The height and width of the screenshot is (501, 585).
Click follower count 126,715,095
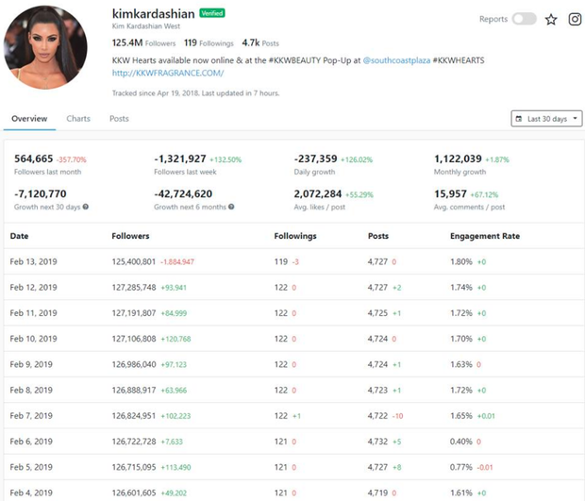134,467
